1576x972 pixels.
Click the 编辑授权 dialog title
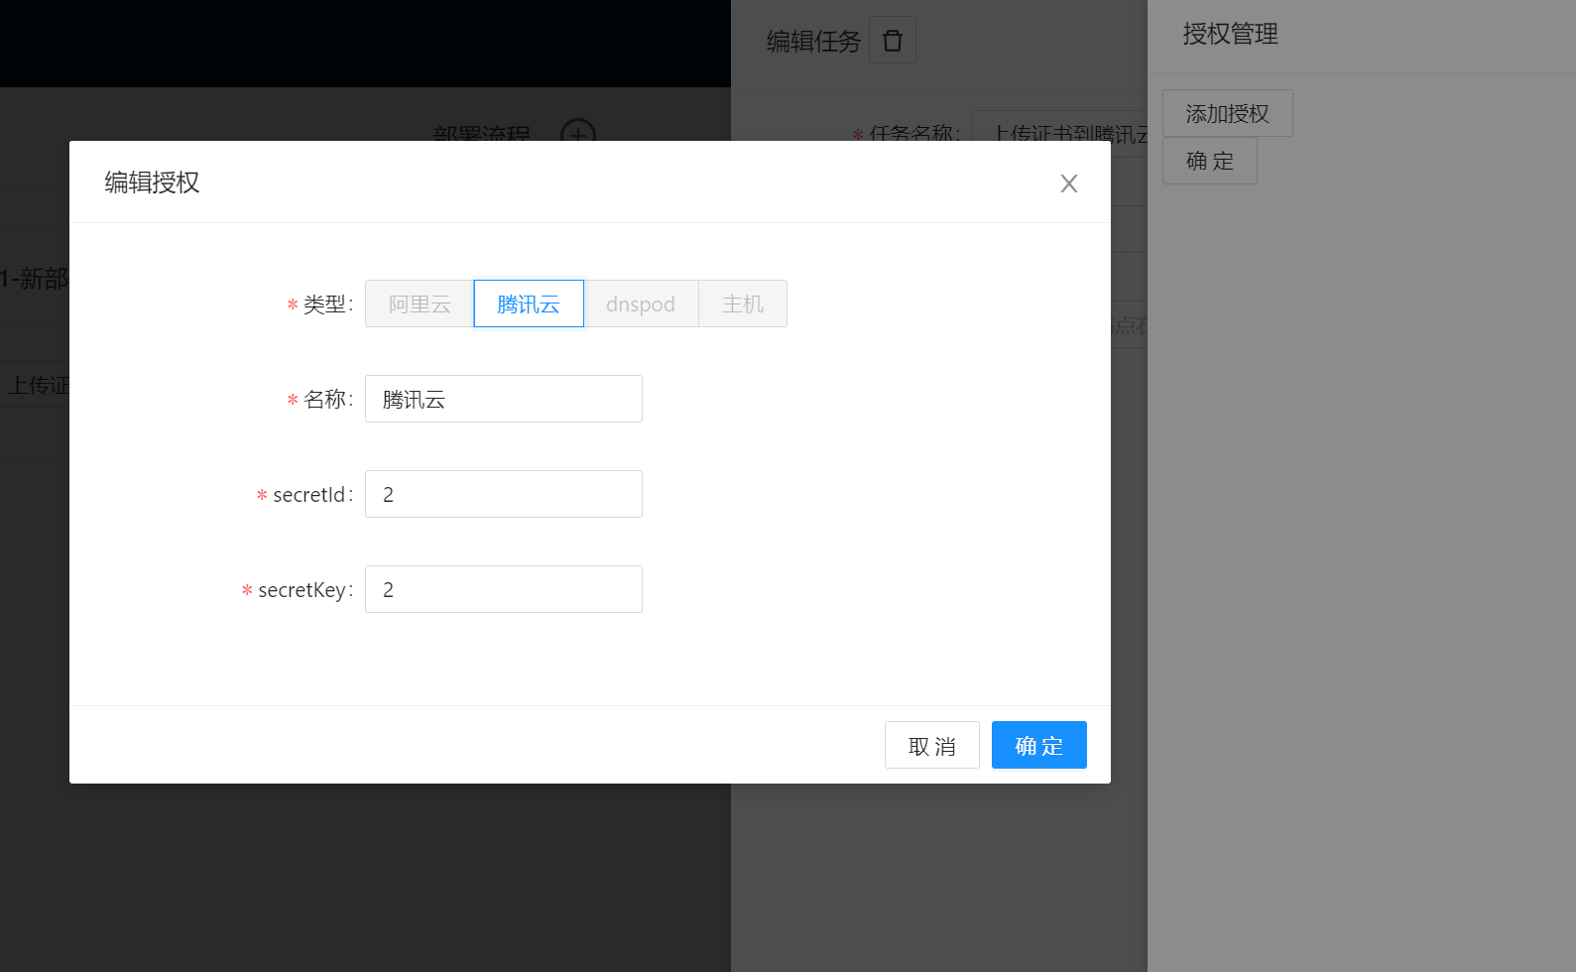[x=153, y=182]
